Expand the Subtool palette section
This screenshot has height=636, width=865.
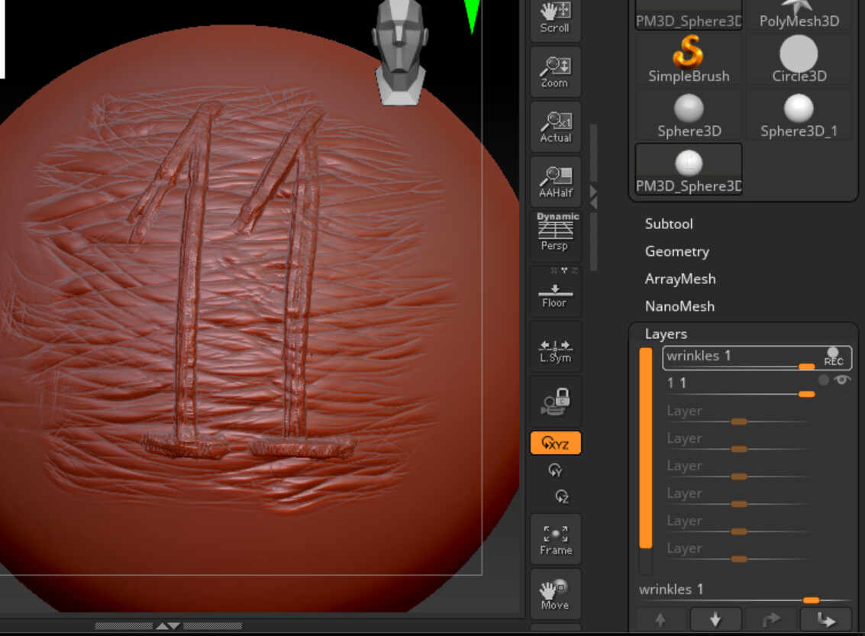[669, 224]
